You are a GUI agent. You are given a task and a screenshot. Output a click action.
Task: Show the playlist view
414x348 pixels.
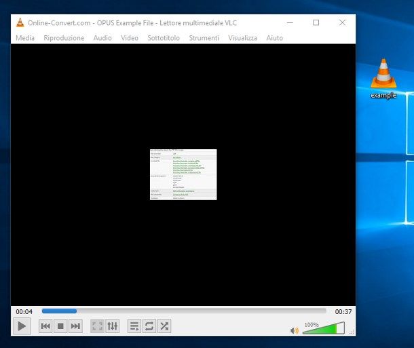point(134,326)
